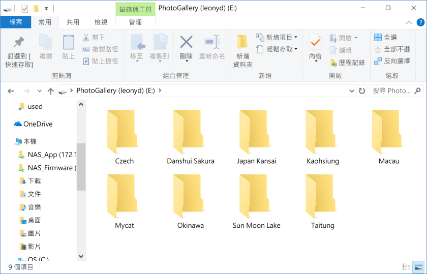
Task: Select This PC (本機) in sidebar
Action: (26, 141)
